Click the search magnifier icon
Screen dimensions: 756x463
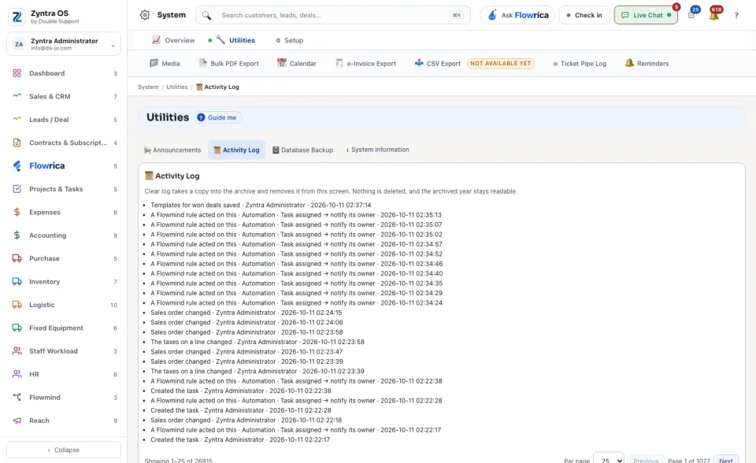point(206,16)
